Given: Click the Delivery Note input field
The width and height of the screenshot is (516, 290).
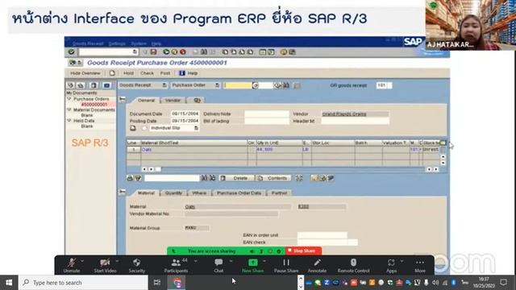Looking at the screenshot, I should coord(267,114).
